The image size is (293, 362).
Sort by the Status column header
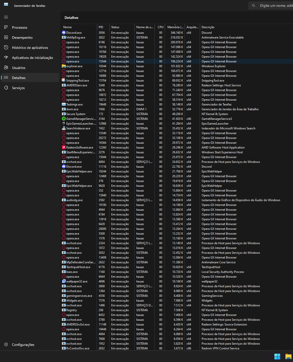[x=122, y=27]
